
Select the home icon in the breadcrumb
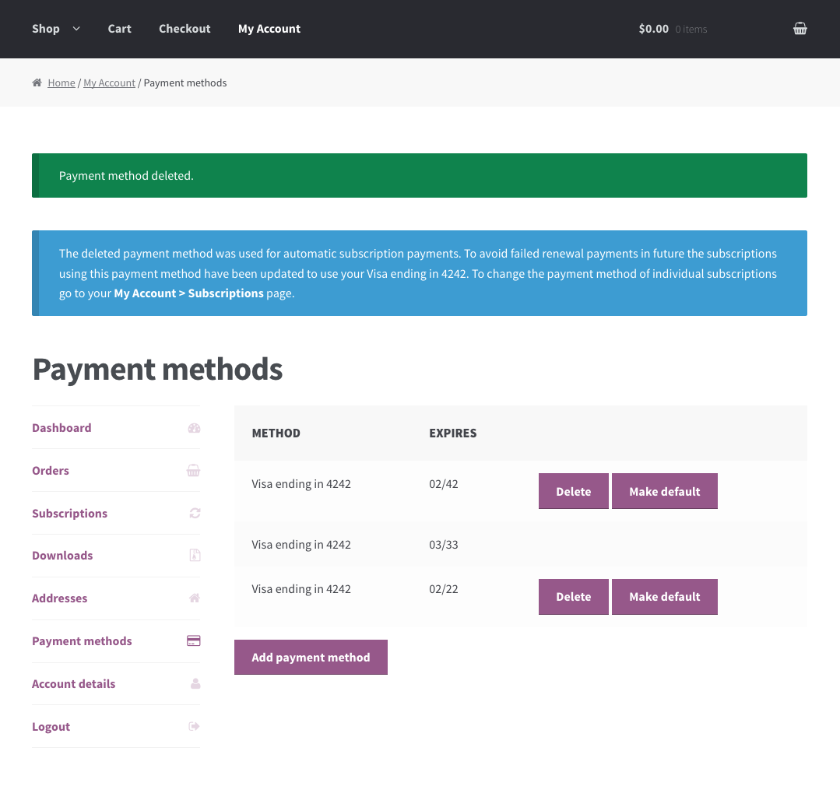pyautogui.click(x=36, y=82)
